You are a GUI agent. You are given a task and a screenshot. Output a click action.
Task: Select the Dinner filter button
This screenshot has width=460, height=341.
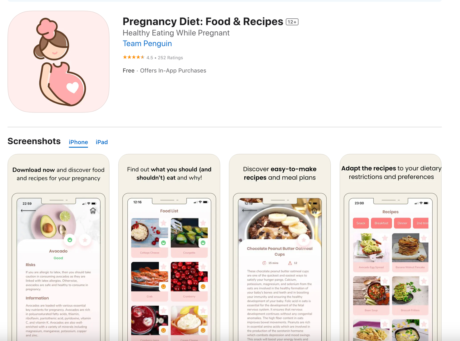click(x=402, y=223)
